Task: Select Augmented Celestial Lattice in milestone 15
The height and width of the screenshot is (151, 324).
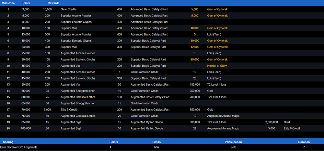Action: click(x=78, y=97)
